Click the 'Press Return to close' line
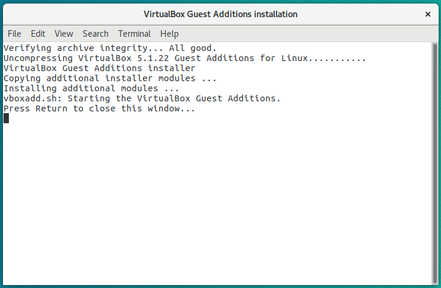441x288 pixels. [99, 108]
